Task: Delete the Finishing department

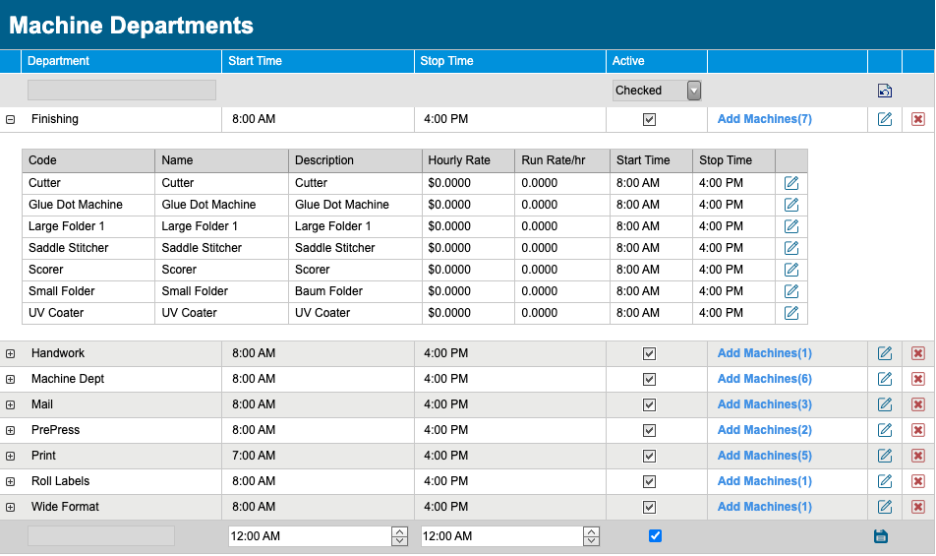Action: (x=918, y=119)
